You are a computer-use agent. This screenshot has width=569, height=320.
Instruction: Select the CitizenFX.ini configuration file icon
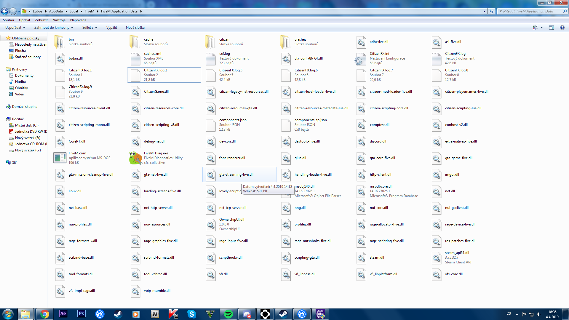click(361, 58)
